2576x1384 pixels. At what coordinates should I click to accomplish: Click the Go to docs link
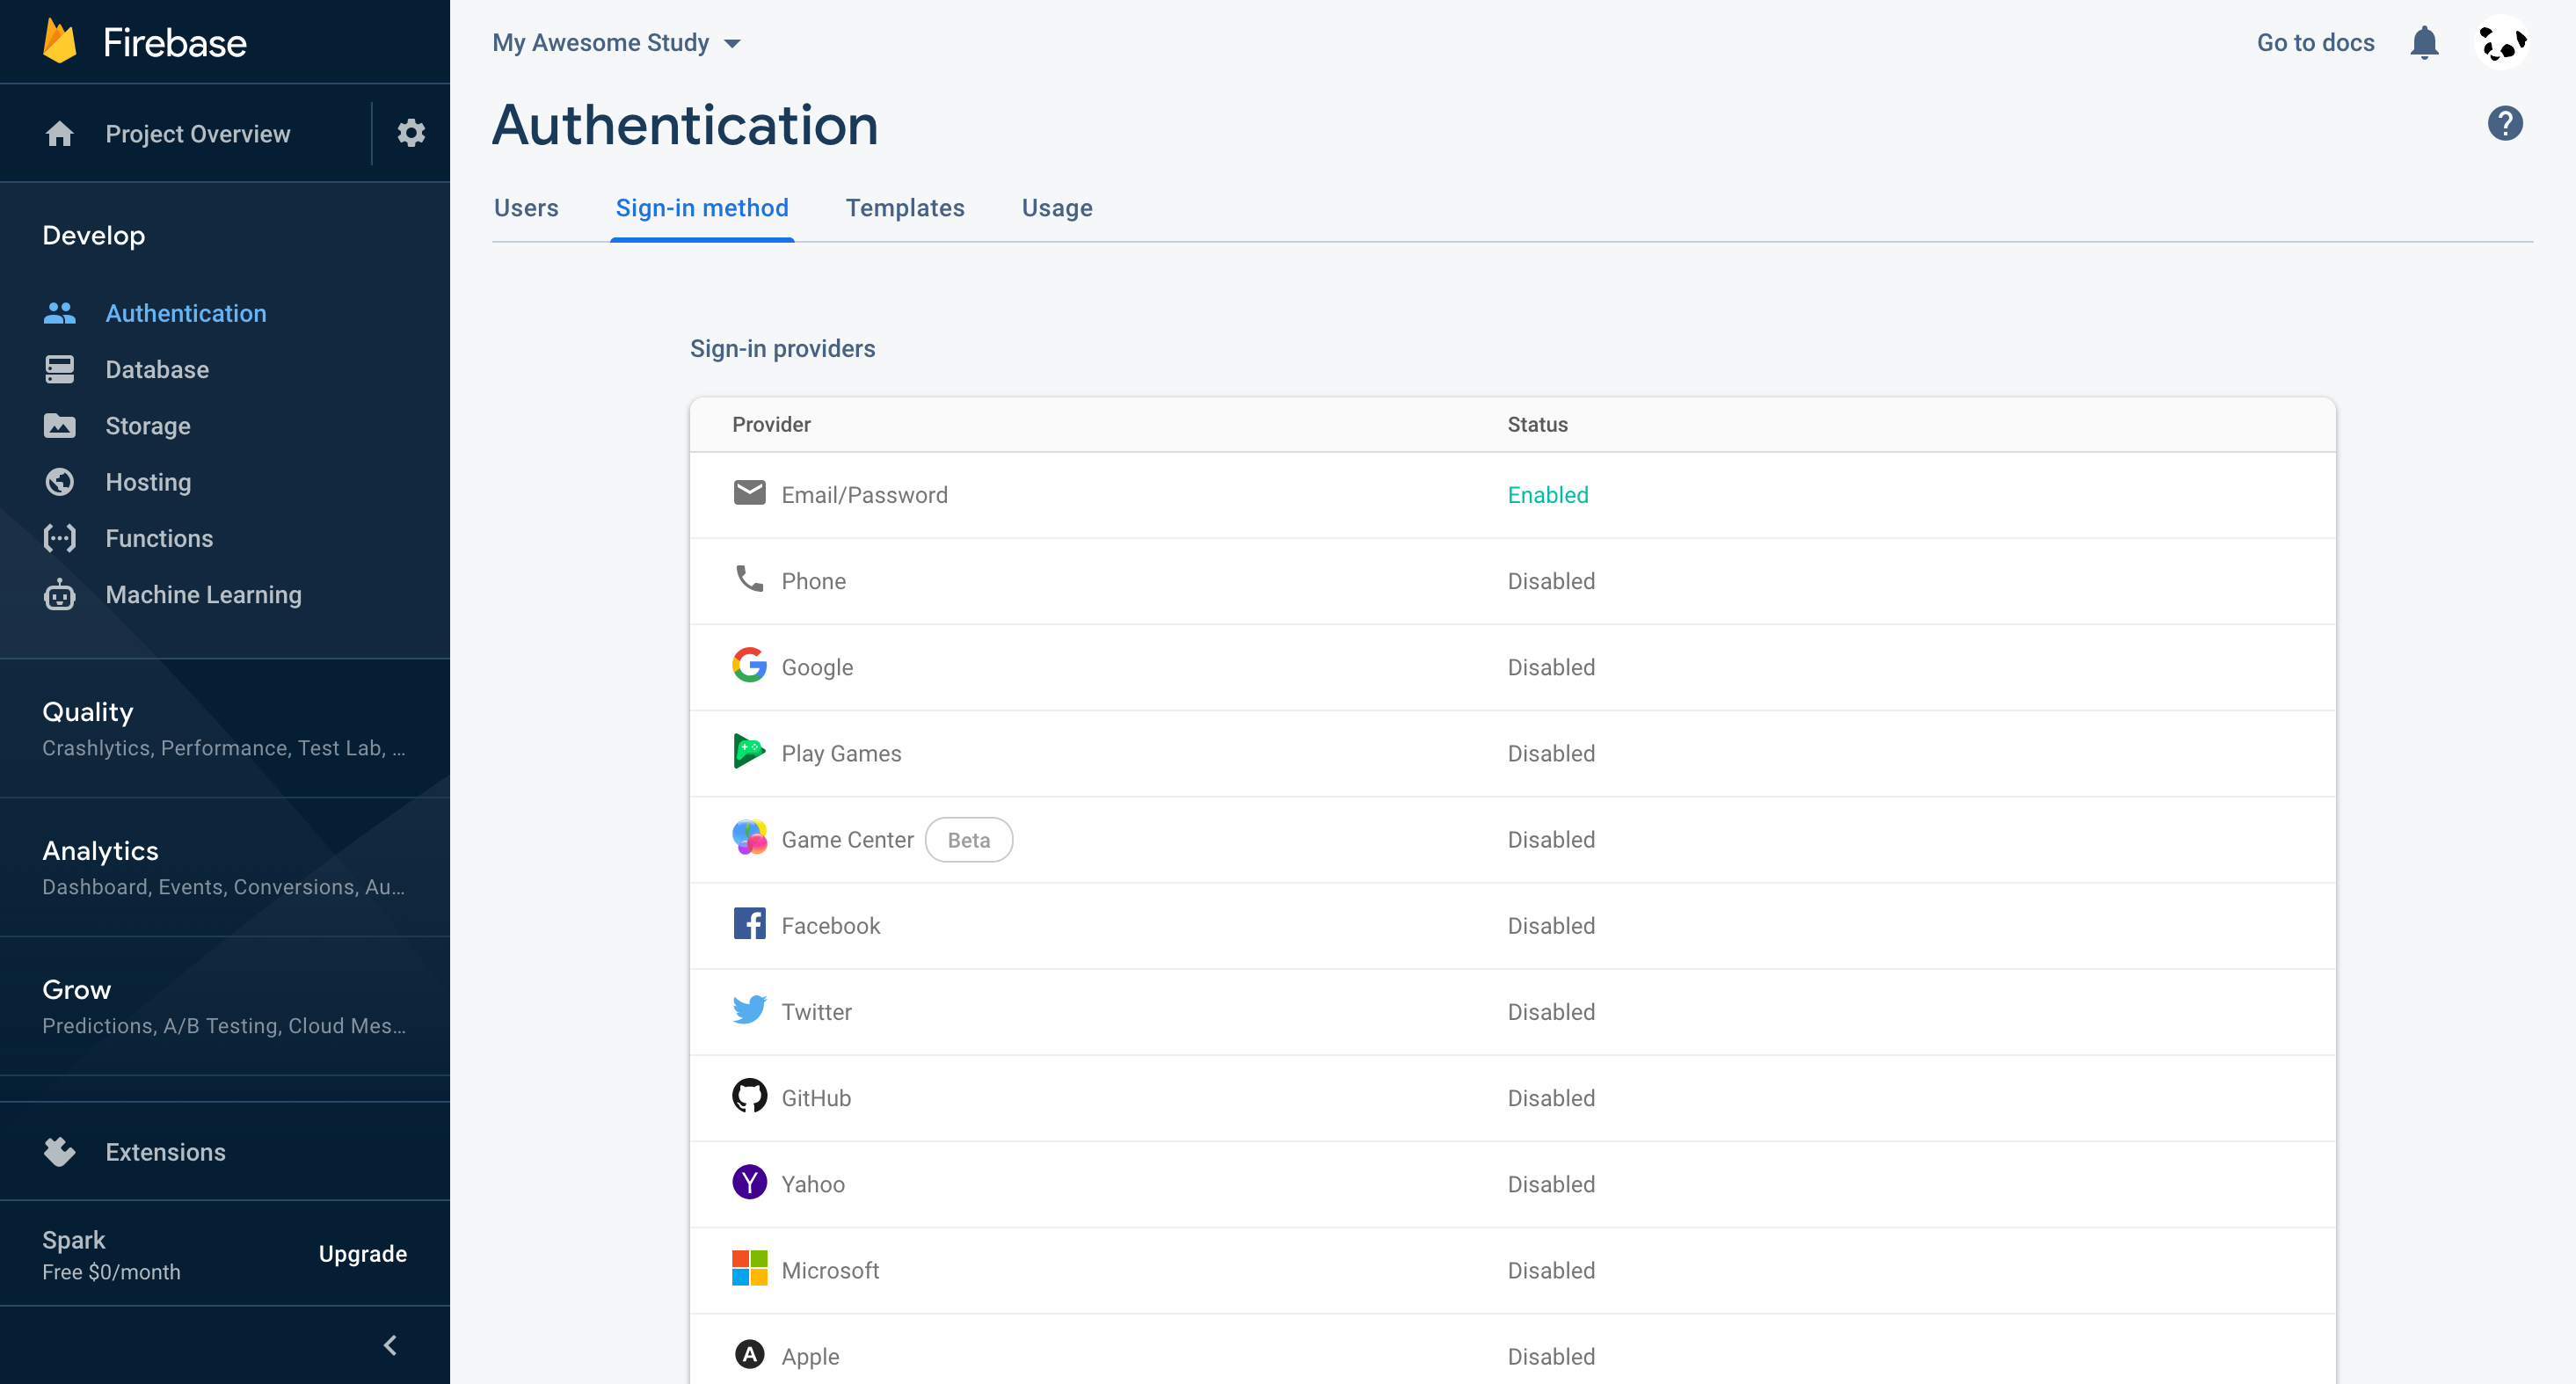(x=2315, y=43)
